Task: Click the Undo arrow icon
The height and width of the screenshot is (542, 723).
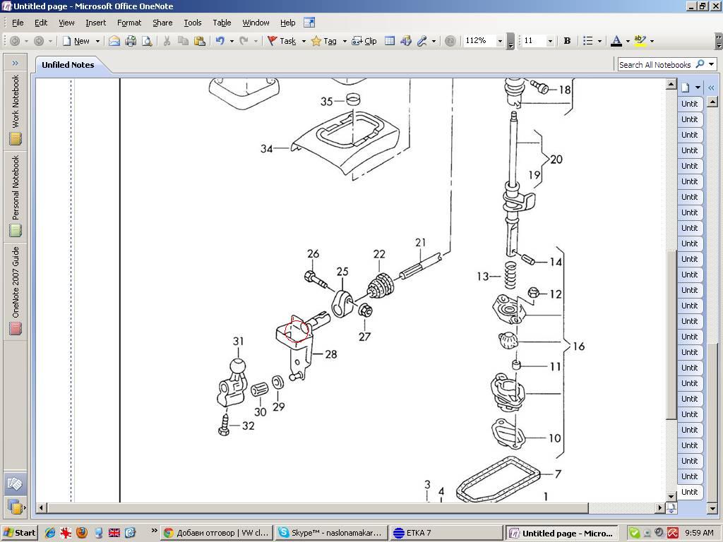Action: click(220, 41)
